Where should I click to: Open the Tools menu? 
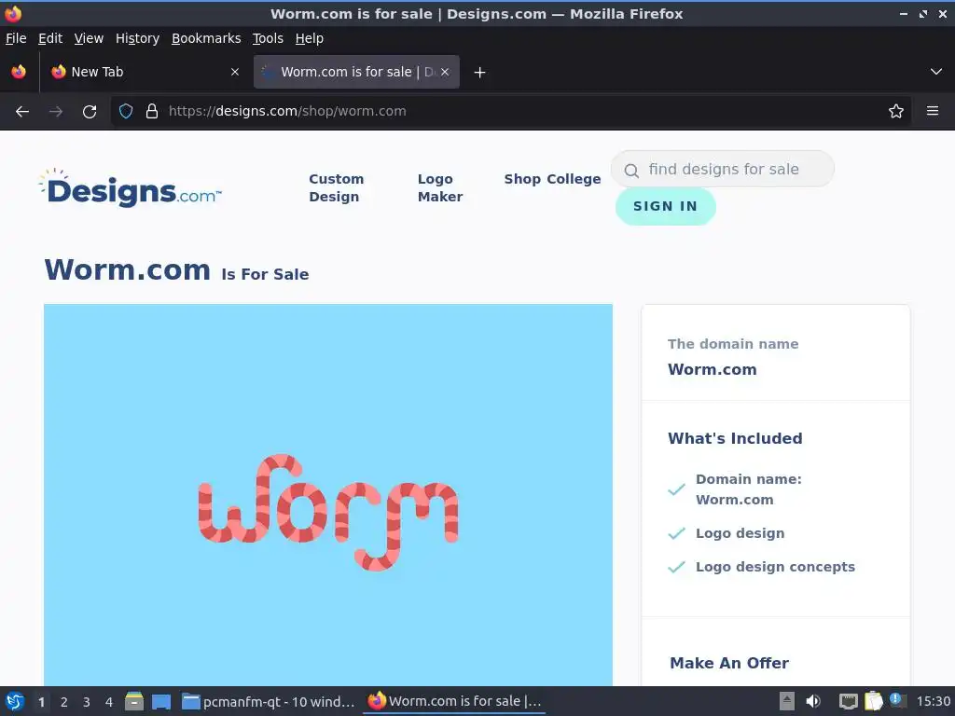[268, 38]
